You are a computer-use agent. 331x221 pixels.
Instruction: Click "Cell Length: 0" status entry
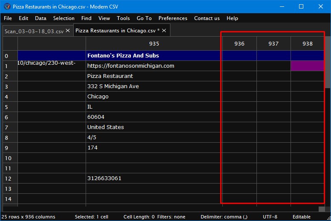(139, 217)
